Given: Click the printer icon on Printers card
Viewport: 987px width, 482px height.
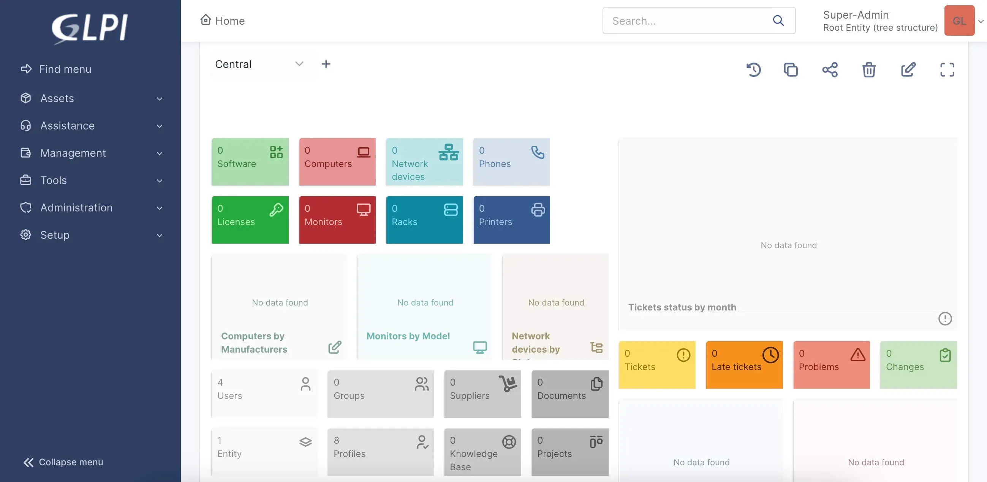Looking at the screenshot, I should (x=538, y=210).
